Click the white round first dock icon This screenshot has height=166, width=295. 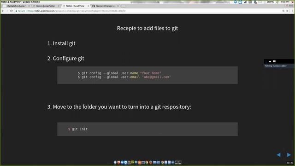115,162
